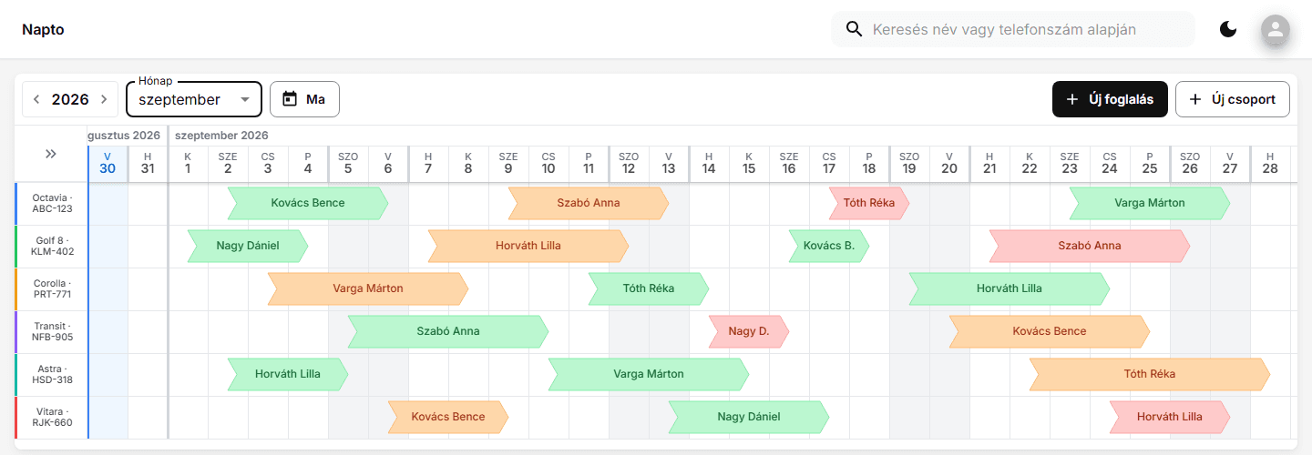Select day header K 22
The image size is (1312, 455).
click(x=1030, y=163)
